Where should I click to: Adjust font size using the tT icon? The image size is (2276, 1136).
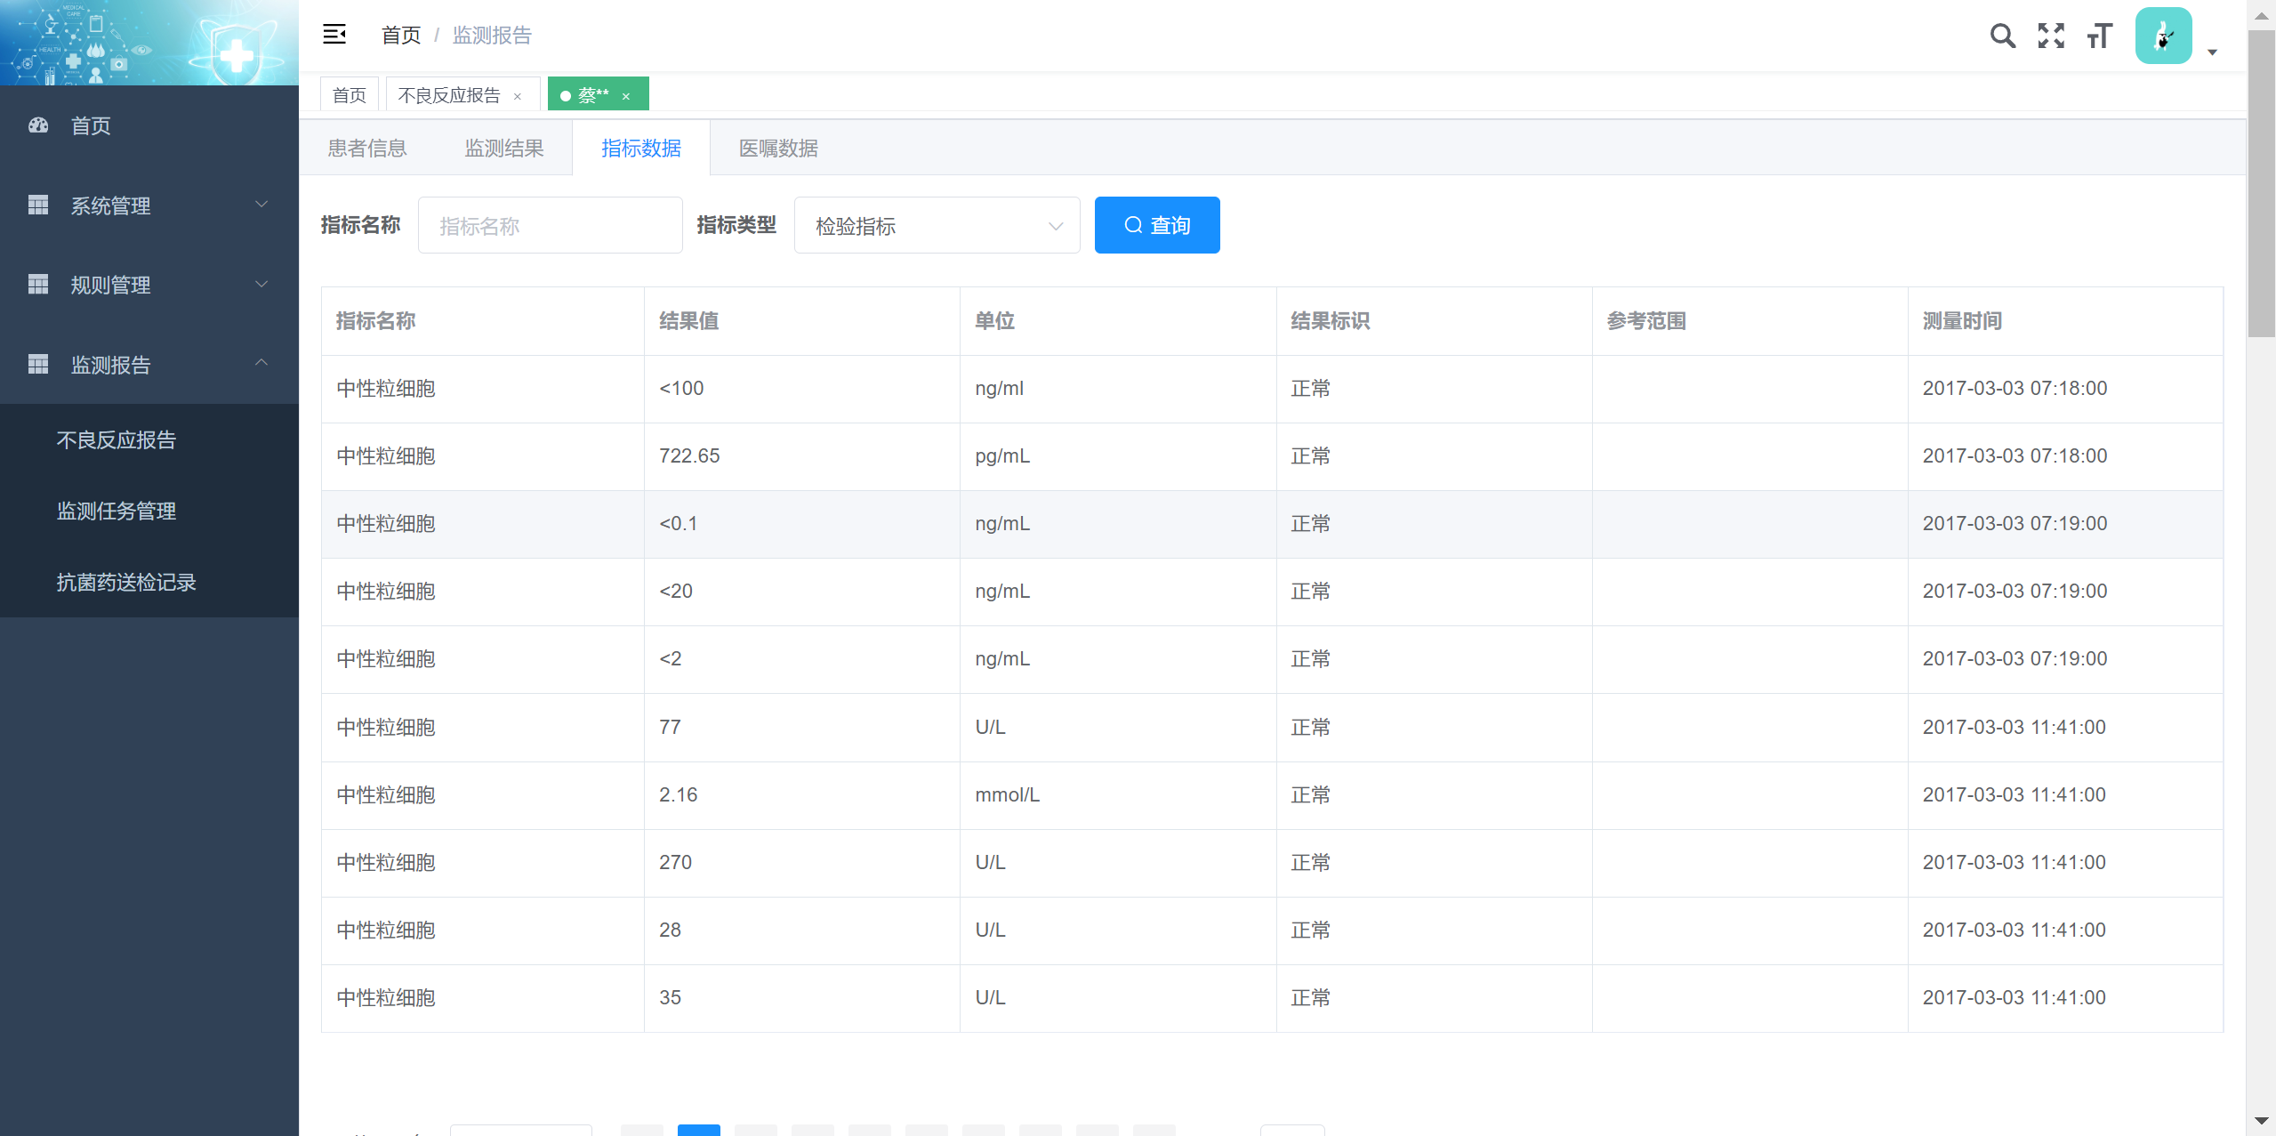2099,36
